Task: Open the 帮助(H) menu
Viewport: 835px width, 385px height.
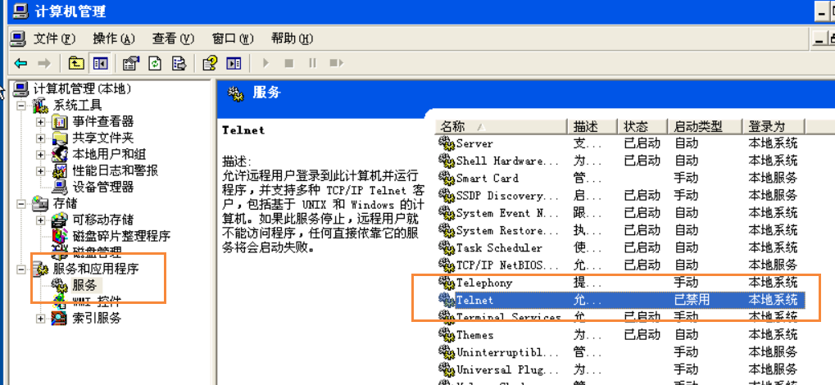Action: 292,38
